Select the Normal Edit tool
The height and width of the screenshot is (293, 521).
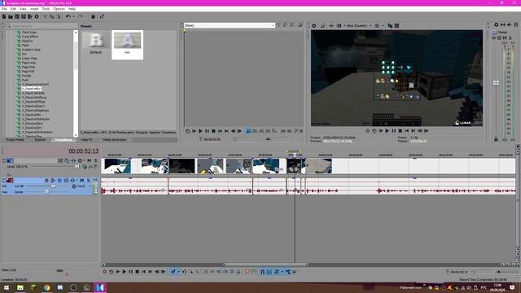pos(173,272)
